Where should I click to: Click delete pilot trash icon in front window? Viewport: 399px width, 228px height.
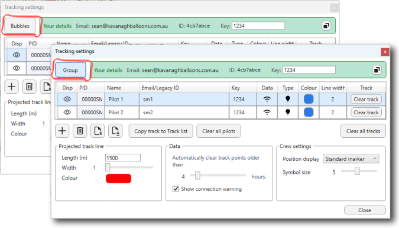(x=80, y=131)
